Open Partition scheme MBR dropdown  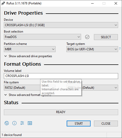(30, 49)
